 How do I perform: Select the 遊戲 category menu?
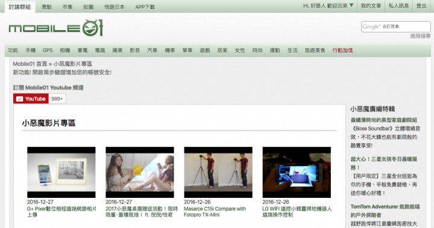(x=205, y=51)
